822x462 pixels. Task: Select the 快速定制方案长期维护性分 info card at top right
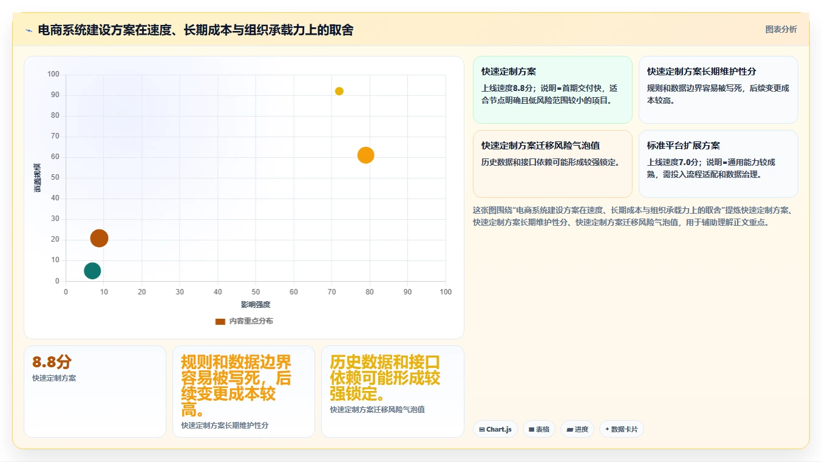pos(718,90)
